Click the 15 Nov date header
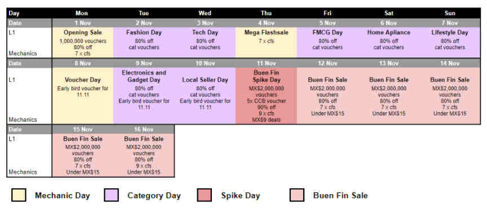Image resolution: width=487 pixels, height=216 pixels. [x=83, y=129]
